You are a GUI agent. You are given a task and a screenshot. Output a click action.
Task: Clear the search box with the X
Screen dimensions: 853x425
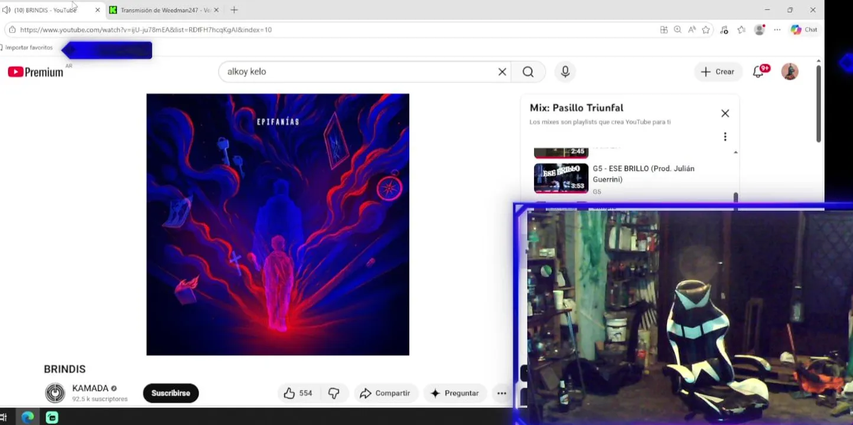502,71
